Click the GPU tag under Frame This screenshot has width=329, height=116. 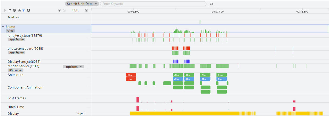pyautogui.click(x=11, y=31)
